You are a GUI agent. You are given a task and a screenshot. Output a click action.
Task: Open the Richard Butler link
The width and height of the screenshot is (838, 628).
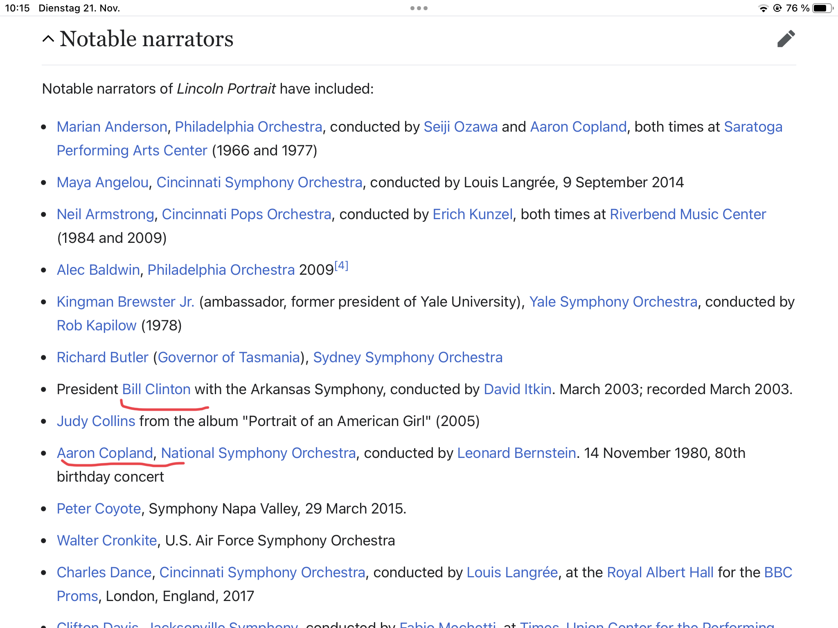click(x=102, y=357)
